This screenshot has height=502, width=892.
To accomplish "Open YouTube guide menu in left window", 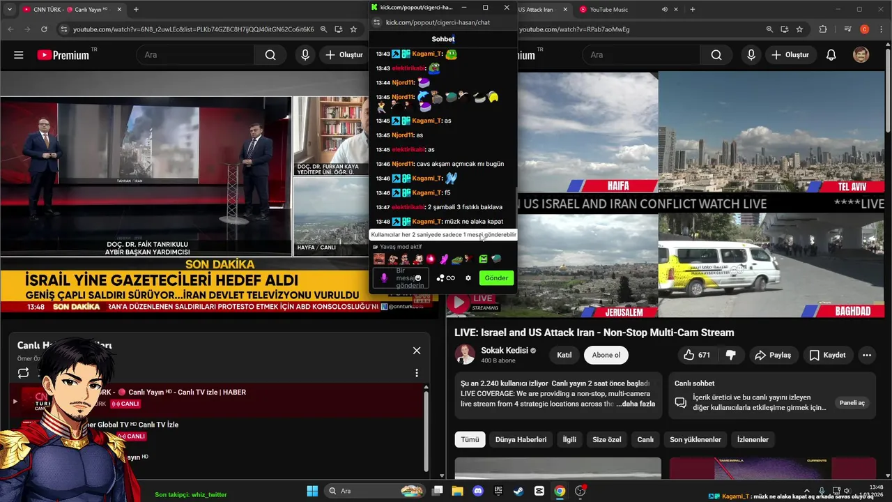I will [x=19, y=55].
